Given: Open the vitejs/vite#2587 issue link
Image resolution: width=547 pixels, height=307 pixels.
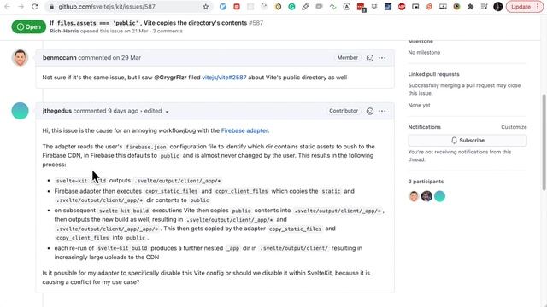Looking at the screenshot, I should [x=224, y=78].
